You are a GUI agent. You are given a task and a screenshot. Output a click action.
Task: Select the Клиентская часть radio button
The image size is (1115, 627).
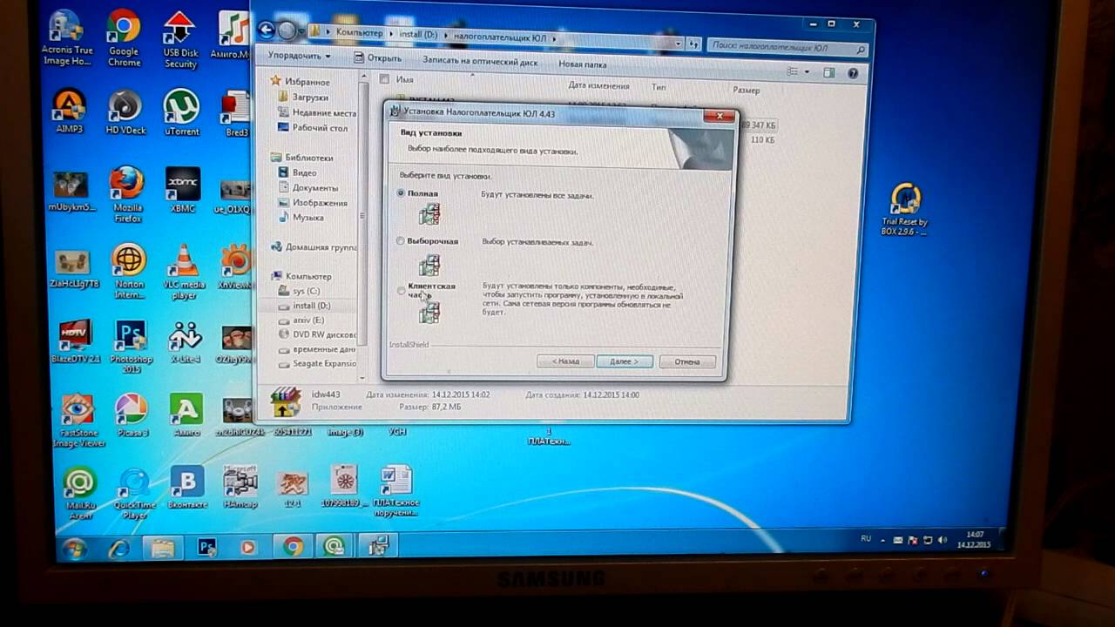402,291
